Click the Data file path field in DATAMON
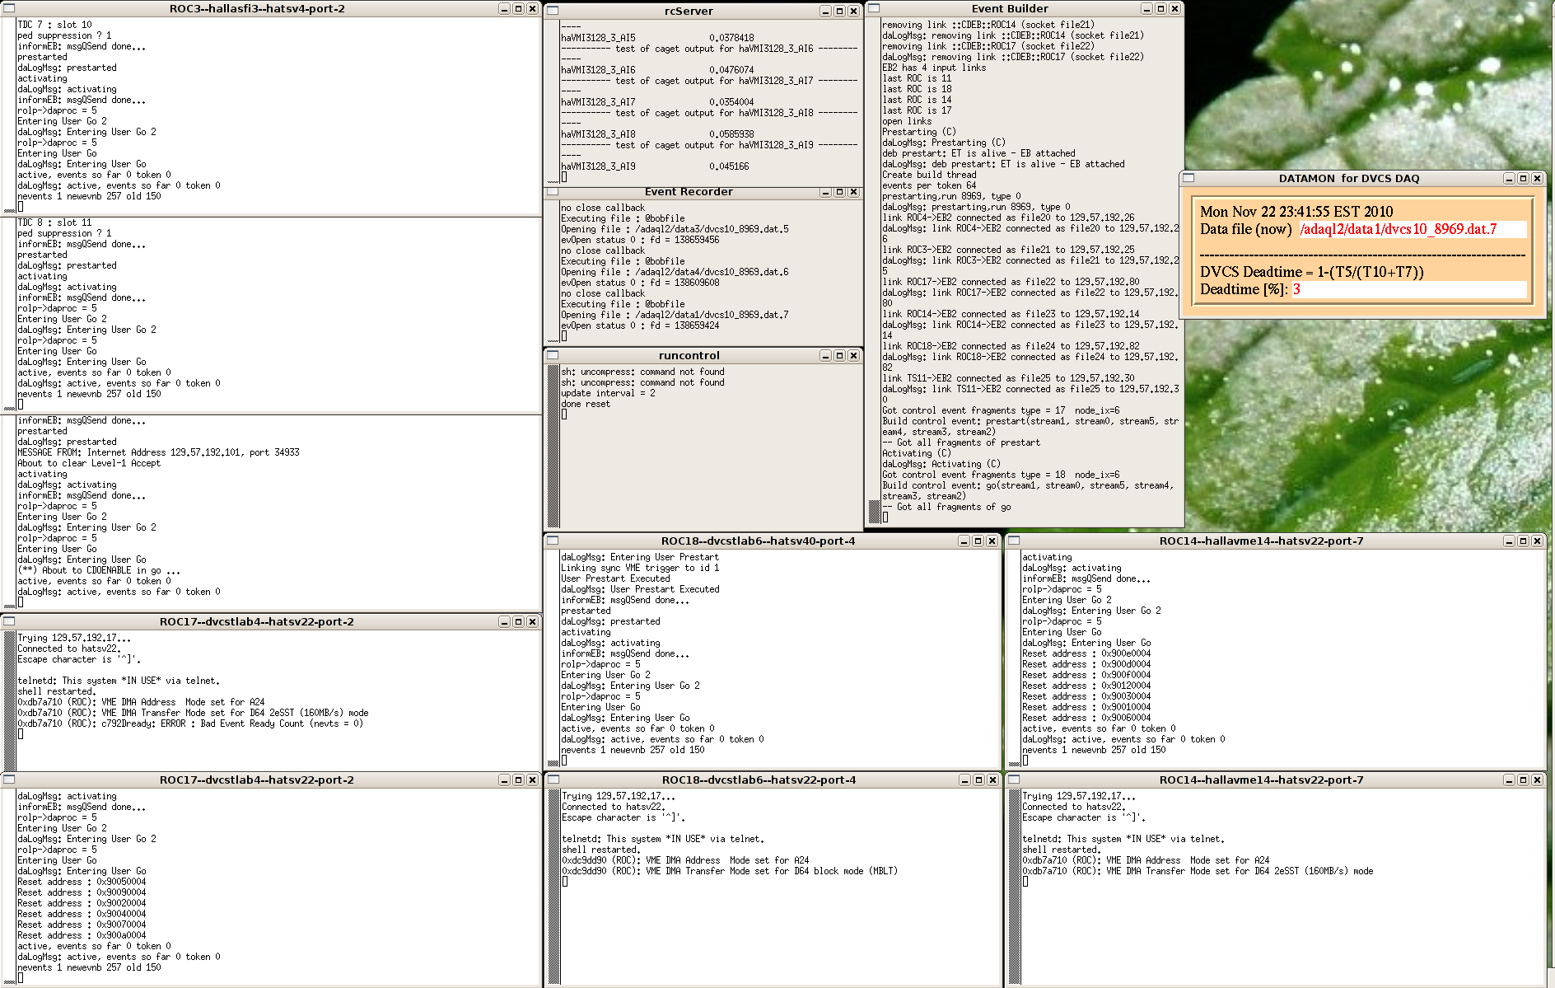Viewport: 1555px width, 988px height. (1413, 229)
